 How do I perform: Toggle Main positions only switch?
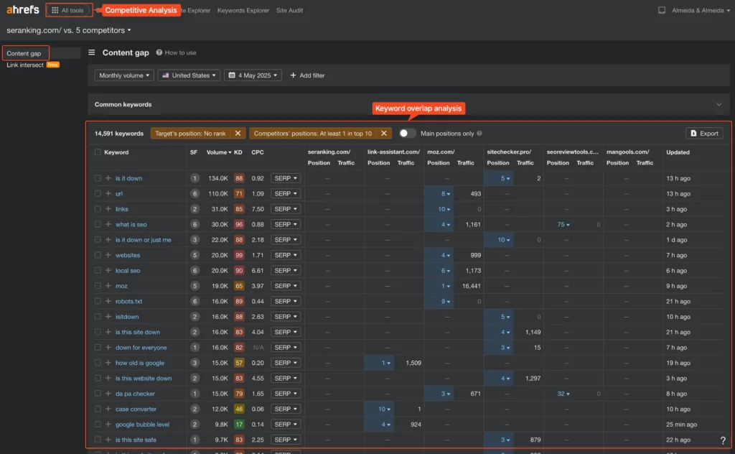pos(408,134)
